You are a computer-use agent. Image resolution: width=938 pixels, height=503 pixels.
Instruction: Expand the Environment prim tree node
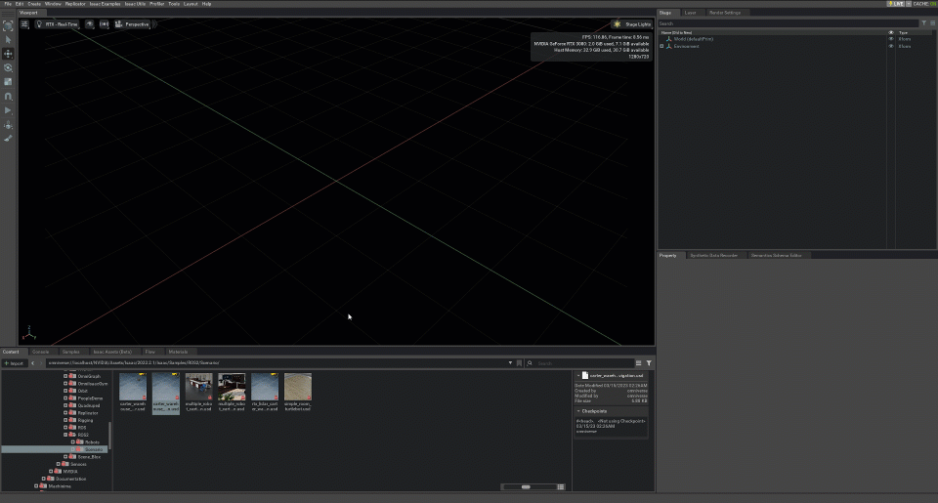coord(661,46)
